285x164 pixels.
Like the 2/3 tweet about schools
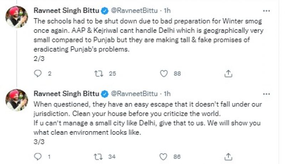(x=164, y=73)
